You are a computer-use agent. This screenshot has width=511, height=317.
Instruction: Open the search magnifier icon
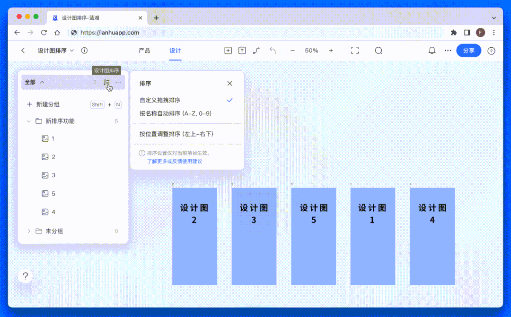coord(379,51)
